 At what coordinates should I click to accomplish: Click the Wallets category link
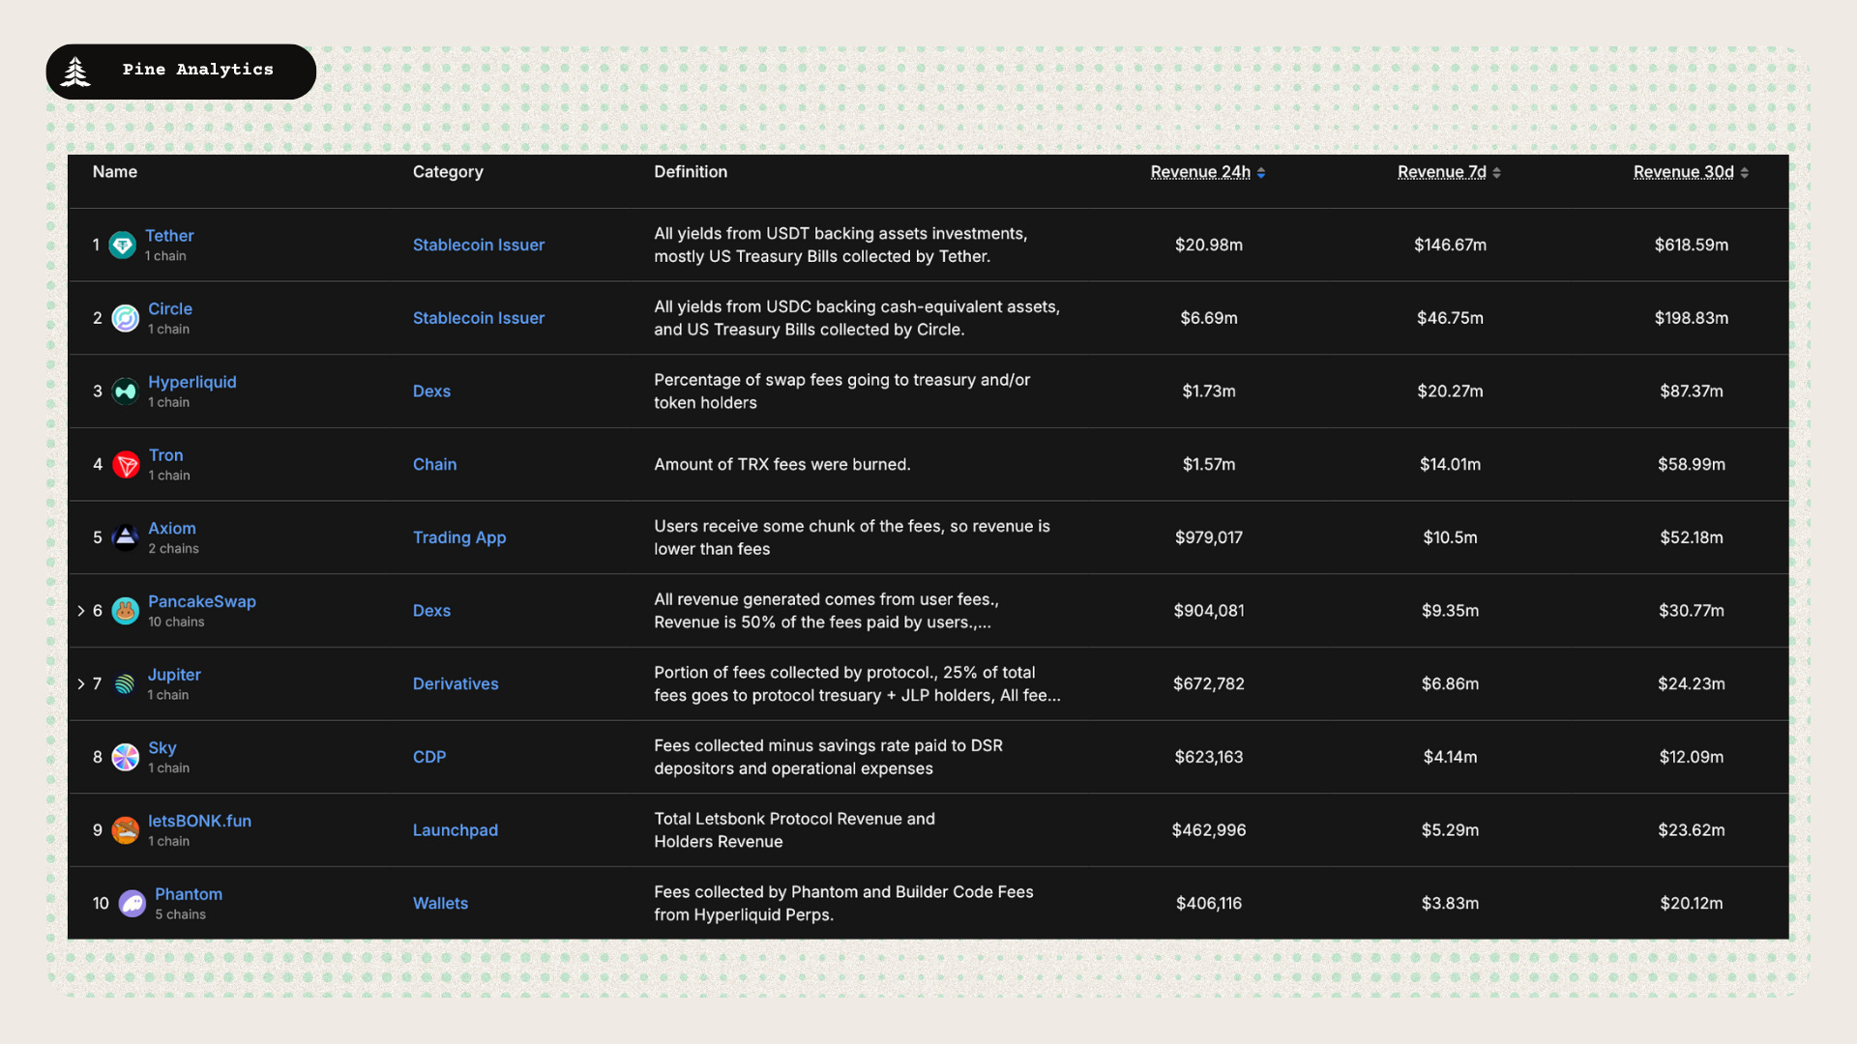[440, 904]
